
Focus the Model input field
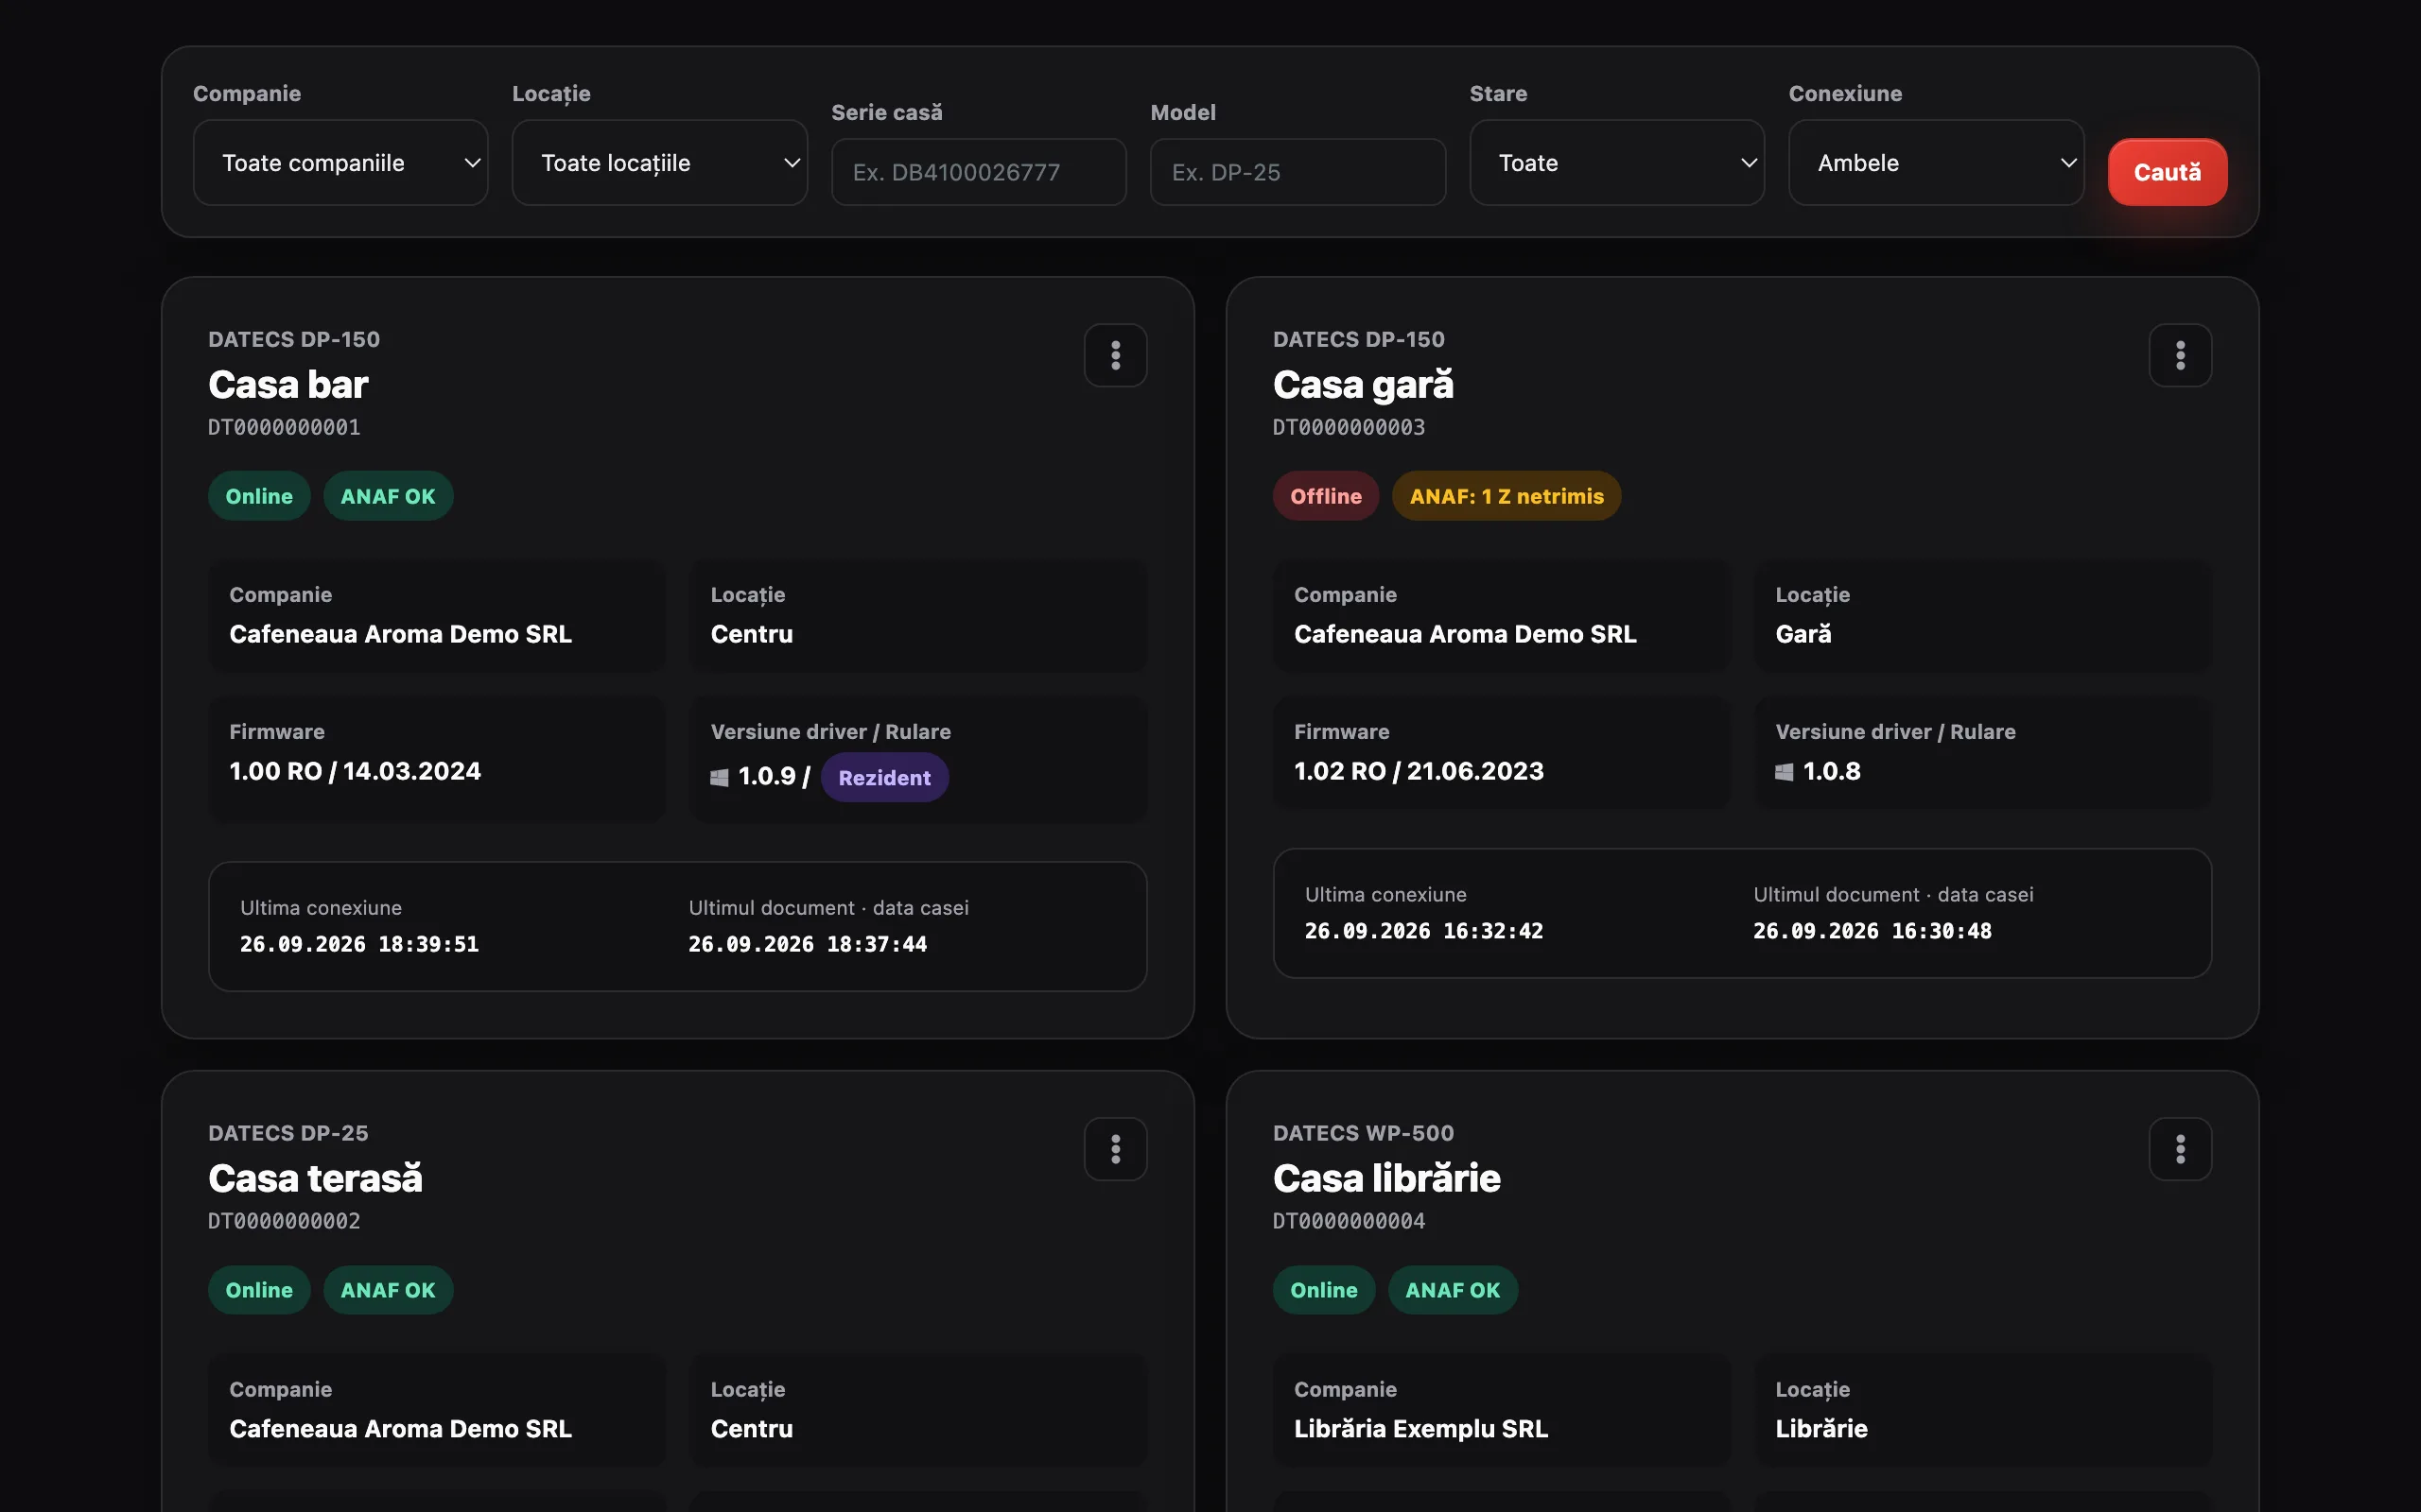tap(1298, 172)
